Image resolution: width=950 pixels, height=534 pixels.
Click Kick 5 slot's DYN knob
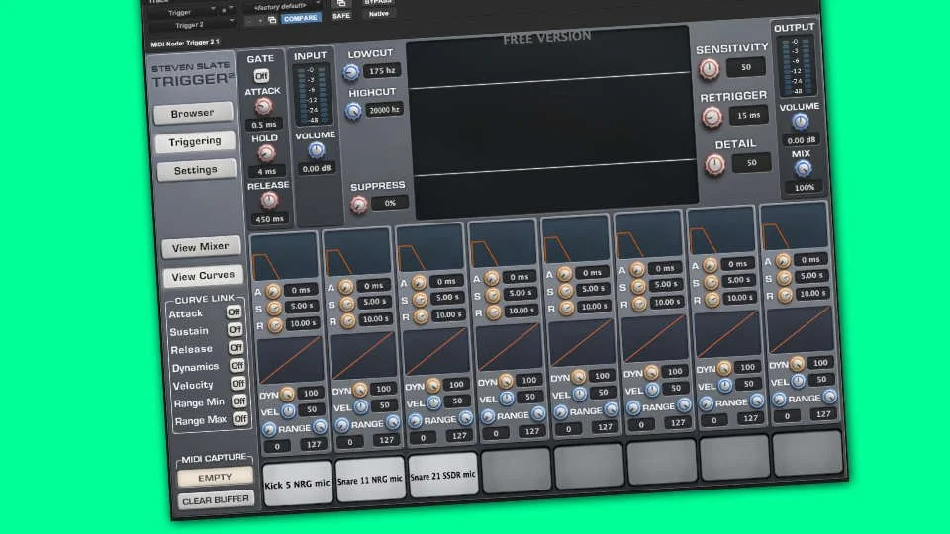coord(287,395)
